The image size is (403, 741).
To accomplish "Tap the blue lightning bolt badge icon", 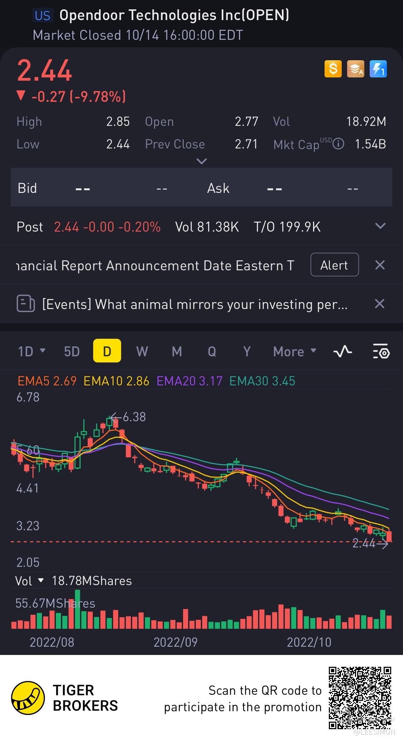I will (378, 68).
